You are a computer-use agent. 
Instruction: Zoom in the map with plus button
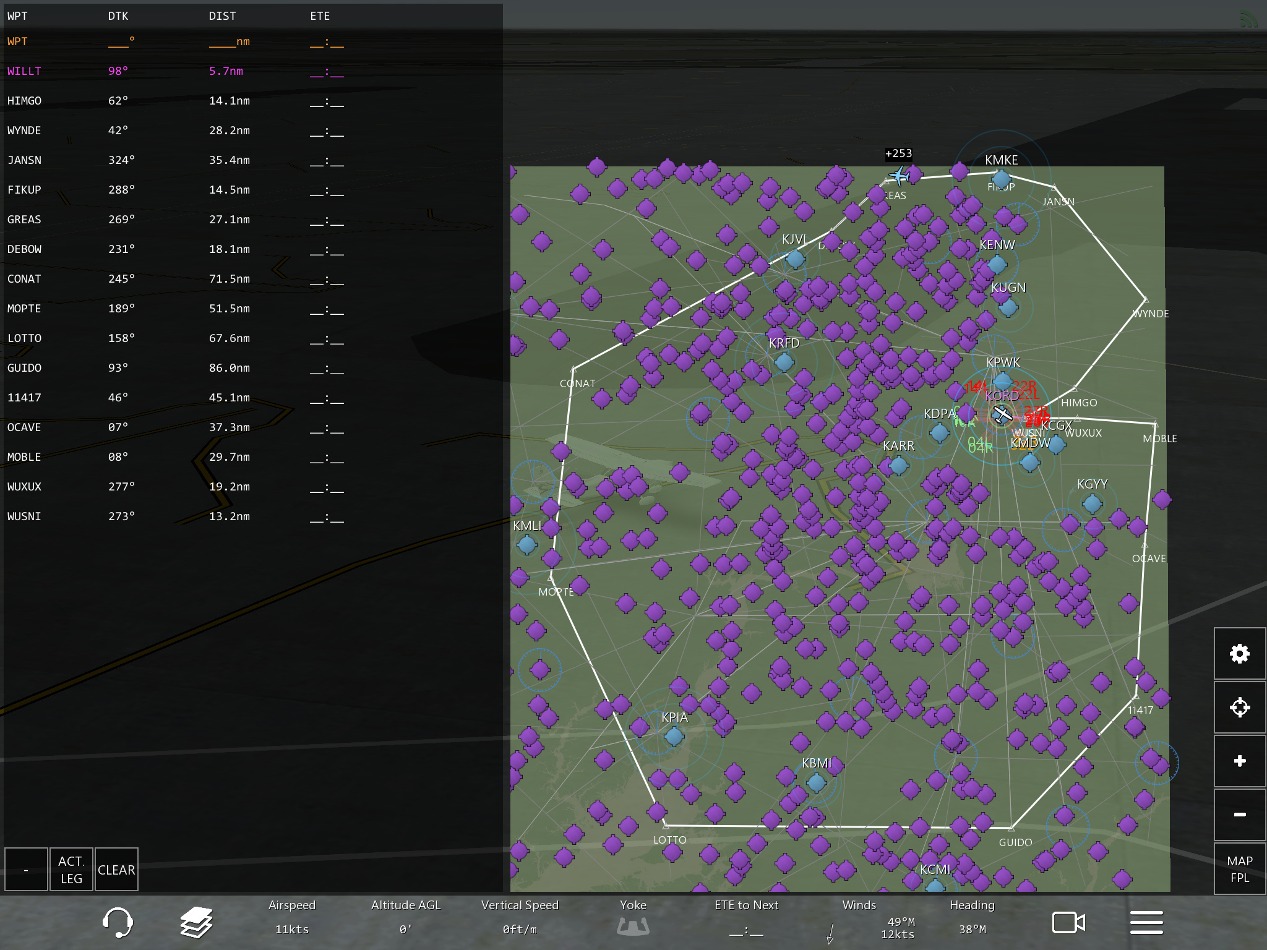coord(1239,761)
